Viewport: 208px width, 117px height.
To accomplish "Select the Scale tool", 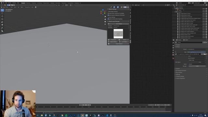I will coord(2,22).
